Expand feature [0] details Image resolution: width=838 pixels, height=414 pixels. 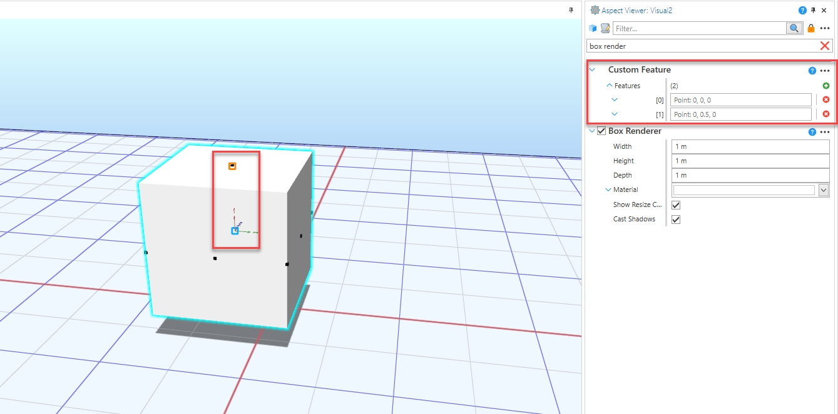[614, 99]
